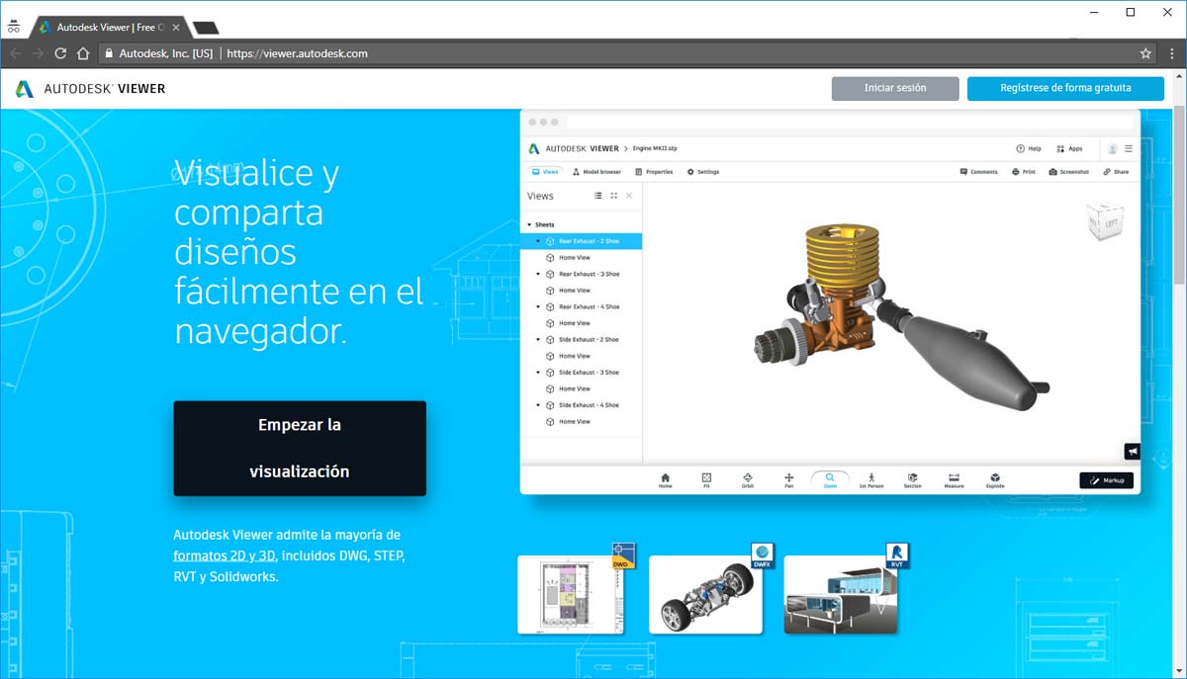Collapse the Rear Exhaust - 2 Shoe node
Image resolution: width=1187 pixels, height=679 pixels.
(538, 241)
